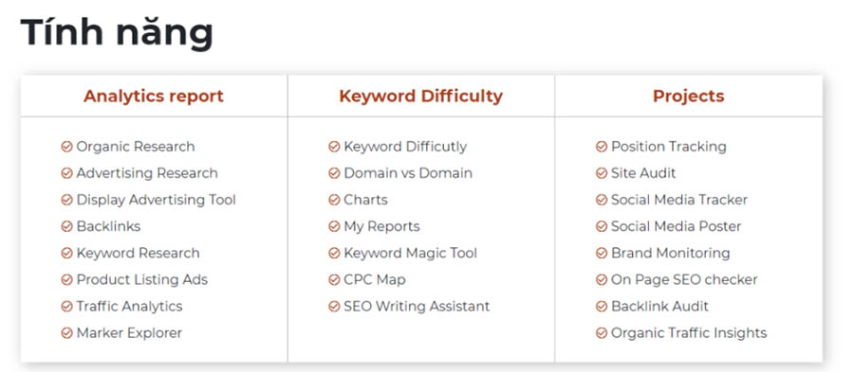Open Display Advertising Tool item
The width and height of the screenshot is (854, 372).
tap(157, 200)
